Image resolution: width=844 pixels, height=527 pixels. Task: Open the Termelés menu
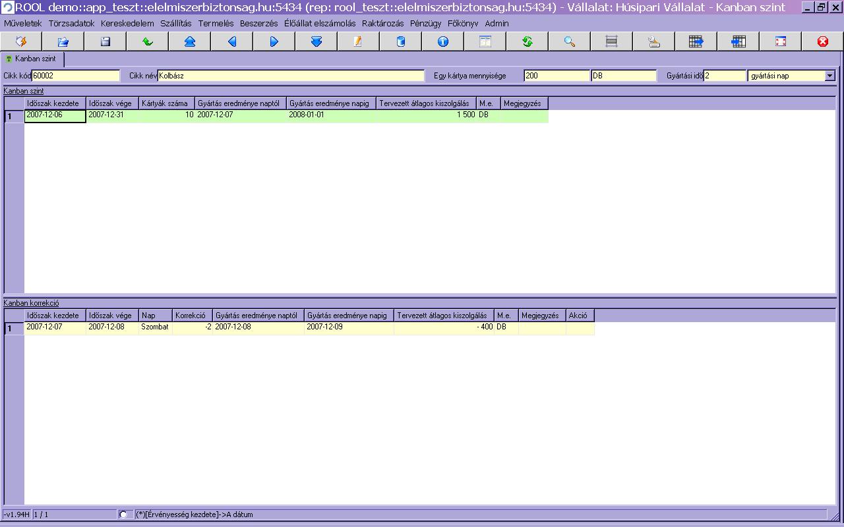pyautogui.click(x=216, y=23)
